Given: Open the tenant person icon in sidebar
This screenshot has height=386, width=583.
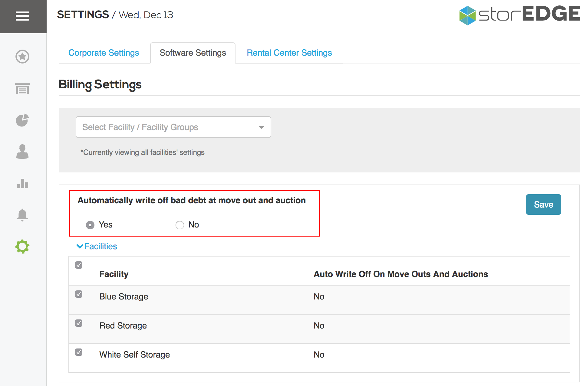Looking at the screenshot, I should pyautogui.click(x=22, y=152).
